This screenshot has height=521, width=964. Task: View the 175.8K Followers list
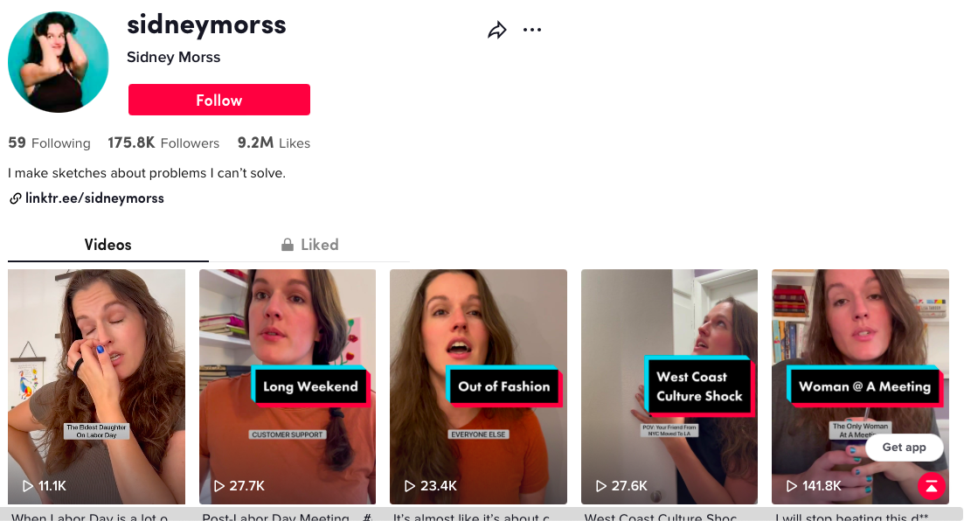pyautogui.click(x=163, y=142)
